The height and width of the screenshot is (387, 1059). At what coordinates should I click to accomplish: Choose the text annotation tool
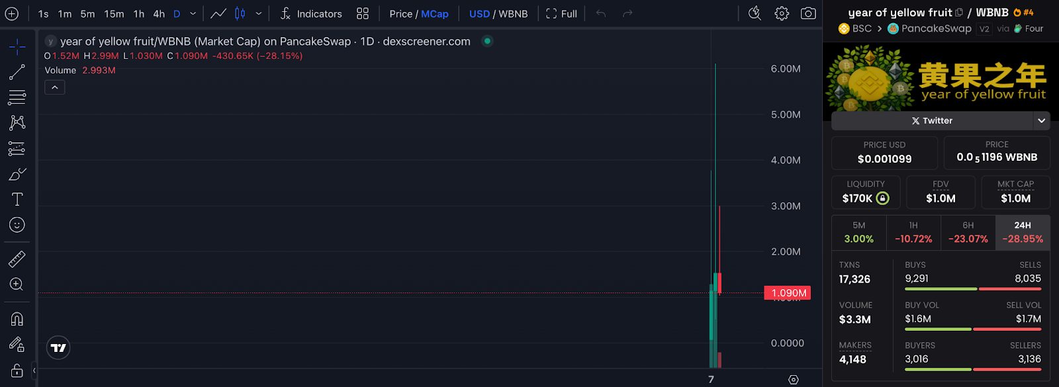(17, 199)
